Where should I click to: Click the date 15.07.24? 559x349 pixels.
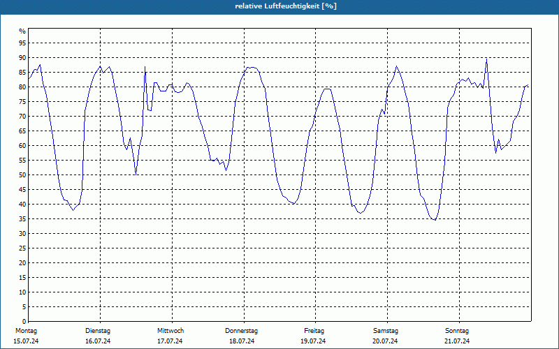[26, 341]
